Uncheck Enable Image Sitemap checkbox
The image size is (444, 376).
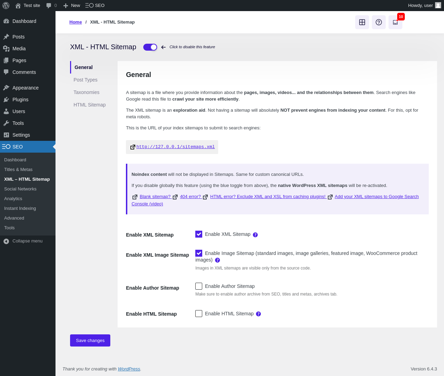click(x=199, y=253)
